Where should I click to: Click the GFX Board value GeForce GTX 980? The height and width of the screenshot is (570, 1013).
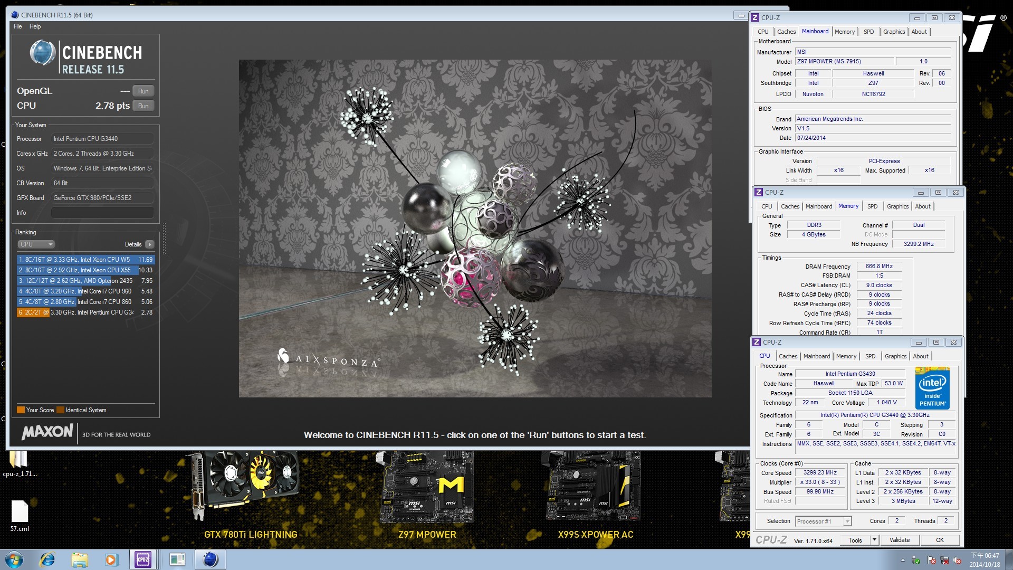point(102,198)
